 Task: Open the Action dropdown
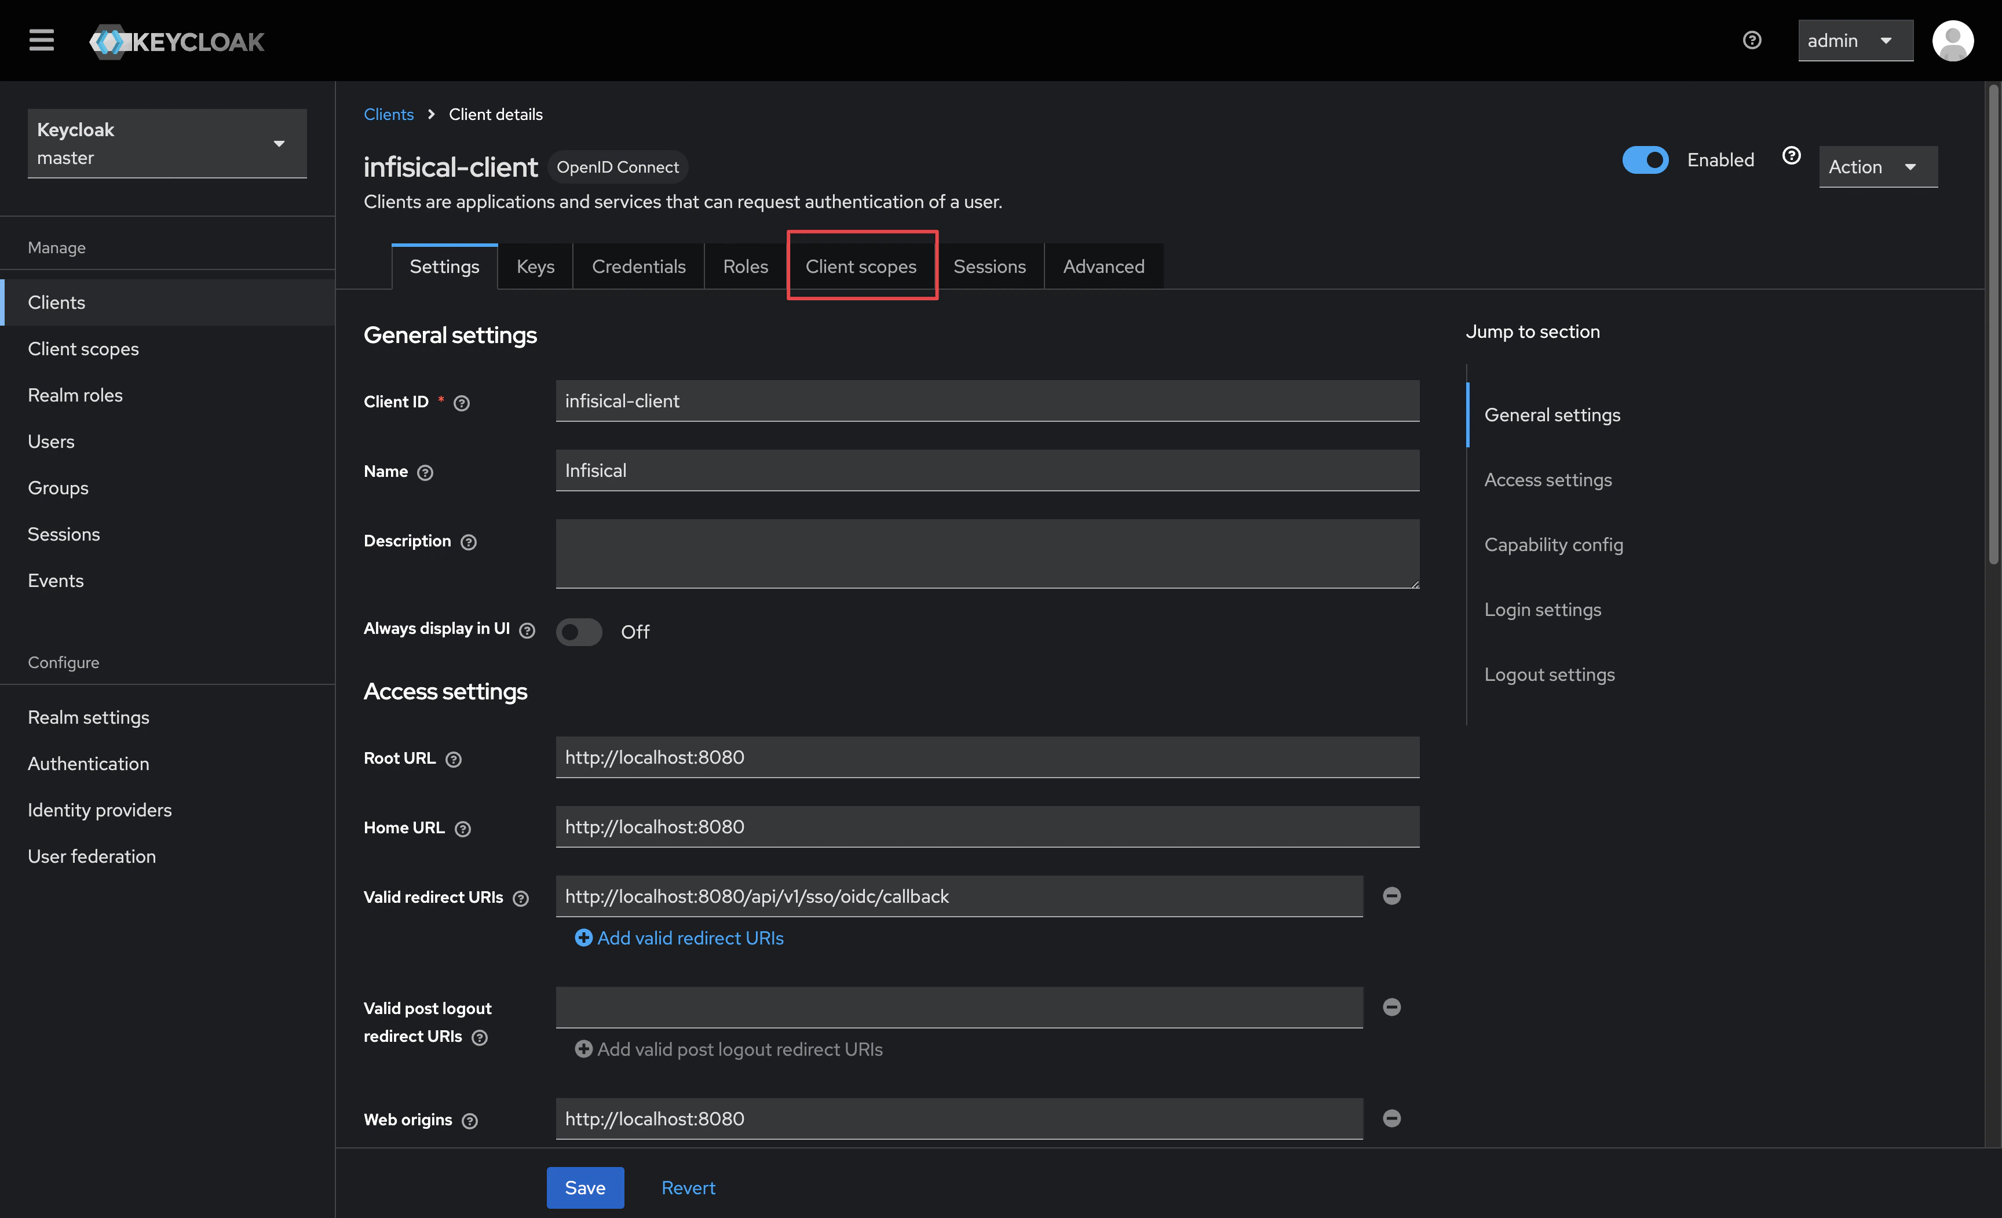(x=1877, y=166)
